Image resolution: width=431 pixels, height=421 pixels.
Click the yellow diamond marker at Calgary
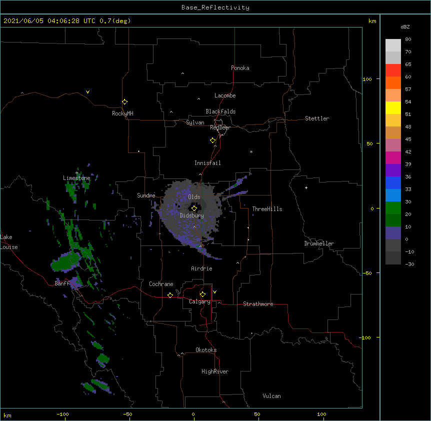point(202,294)
